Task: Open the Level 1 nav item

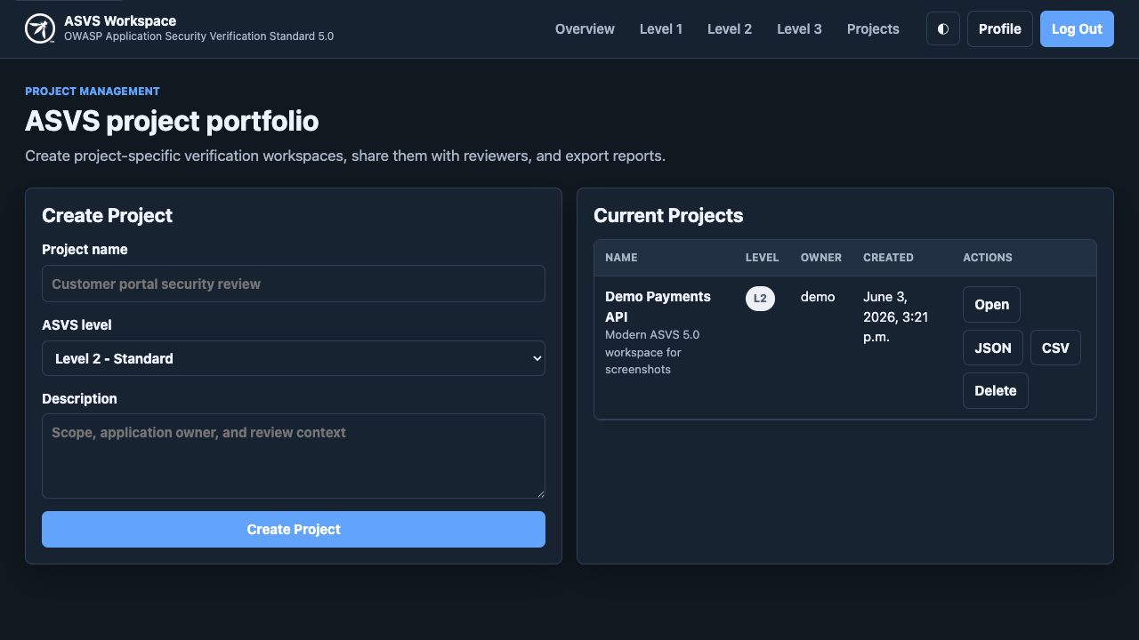Action: tap(661, 28)
